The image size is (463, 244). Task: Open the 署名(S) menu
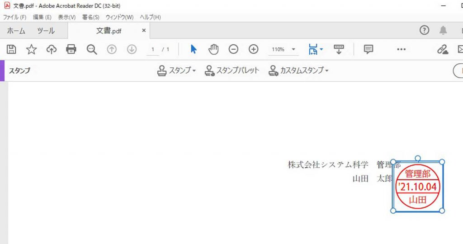(90, 17)
